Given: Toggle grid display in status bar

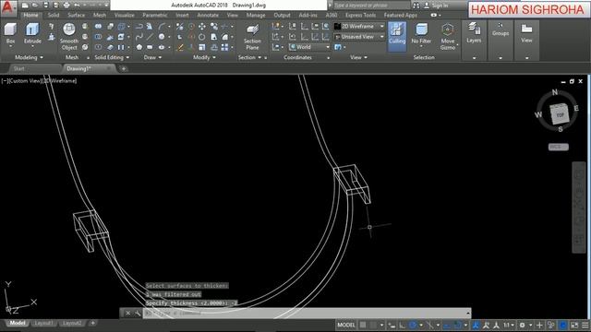Looking at the screenshot, I should click(363, 325).
